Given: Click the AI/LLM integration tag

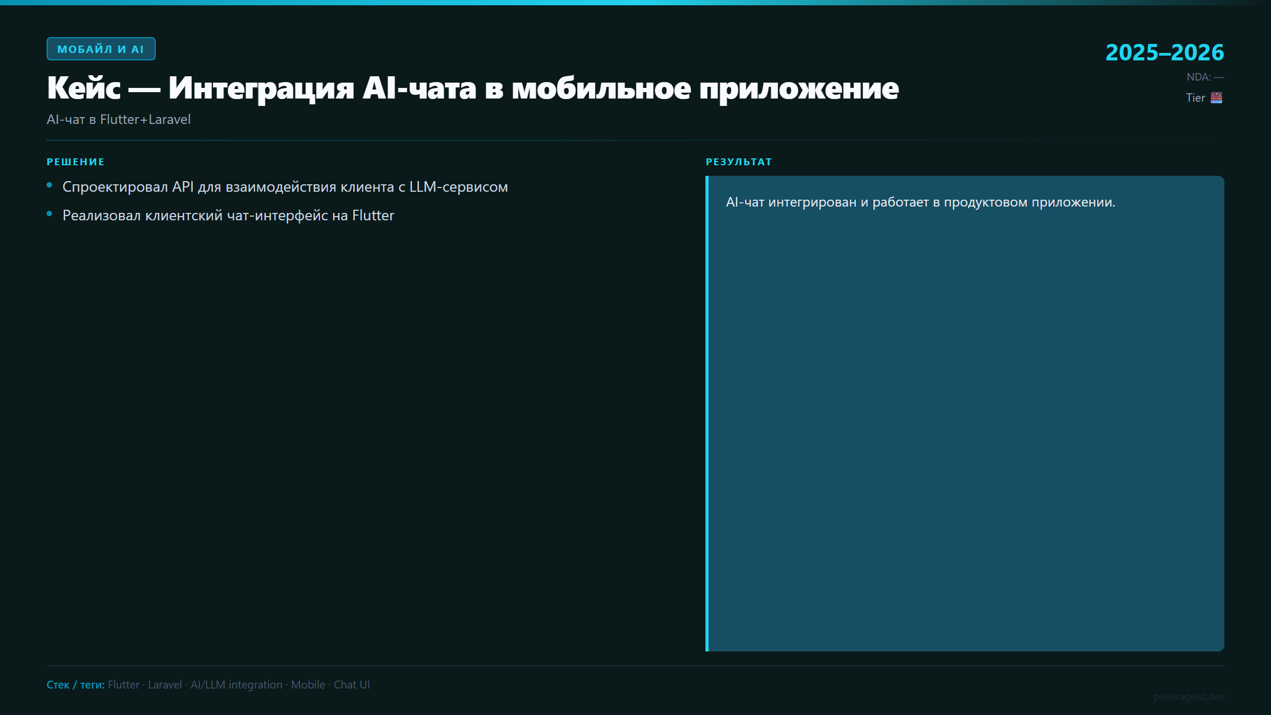Looking at the screenshot, I should [x=236, y=685].
